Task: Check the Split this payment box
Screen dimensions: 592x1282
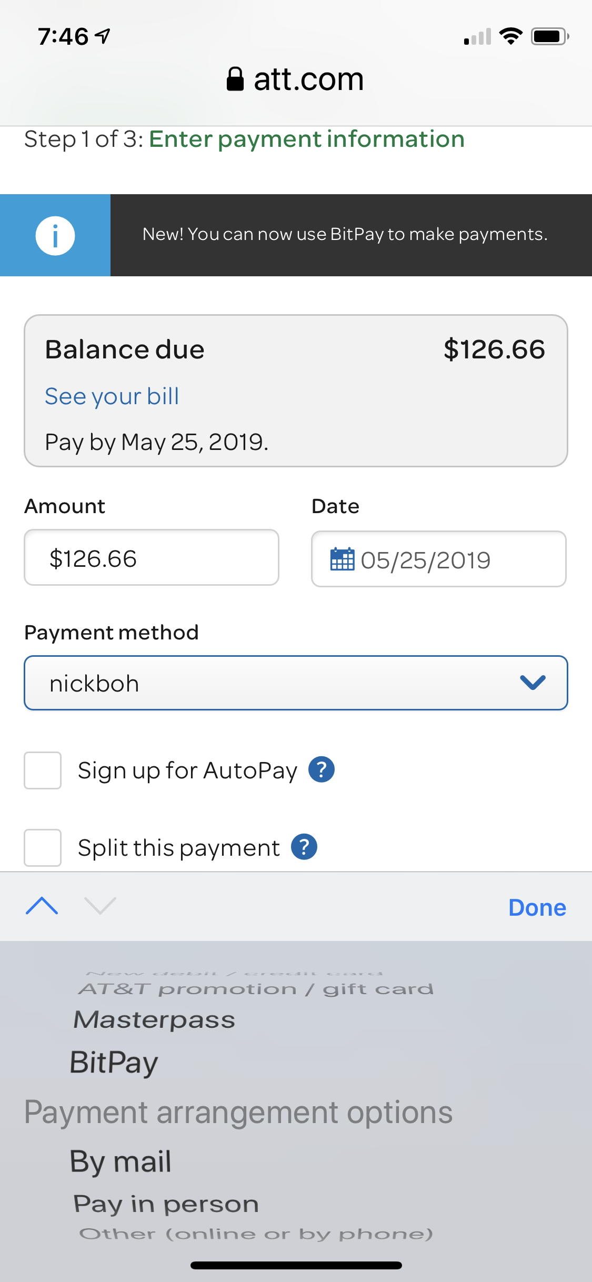Action: pyautogui.click(x=43, y=847)
